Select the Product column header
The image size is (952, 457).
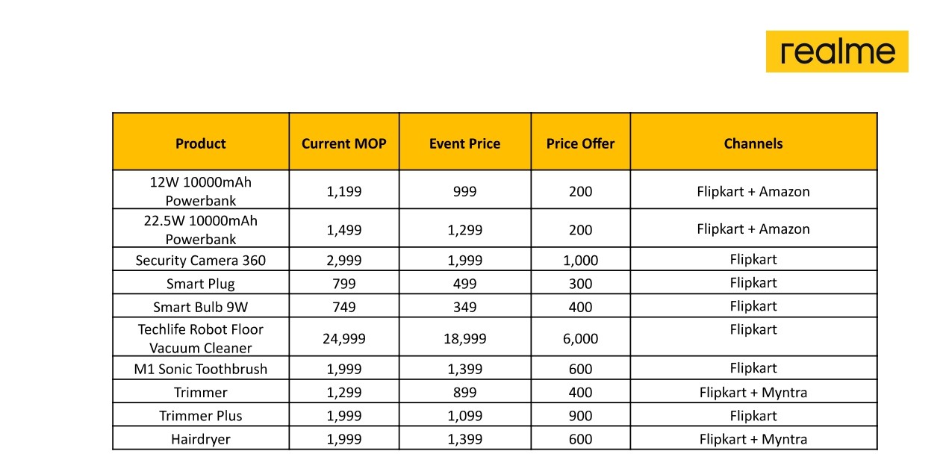point(200,143)
